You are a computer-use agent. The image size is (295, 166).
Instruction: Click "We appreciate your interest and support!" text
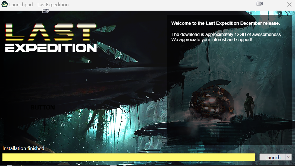pos(212,39)
